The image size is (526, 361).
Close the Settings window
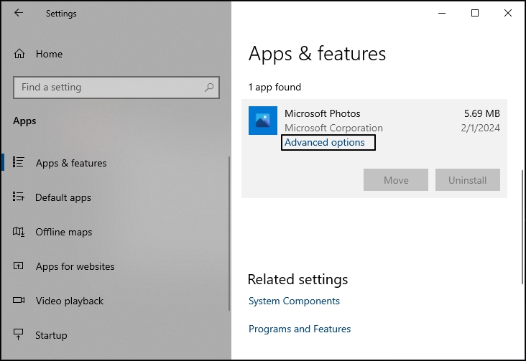[x=508, y=13]
